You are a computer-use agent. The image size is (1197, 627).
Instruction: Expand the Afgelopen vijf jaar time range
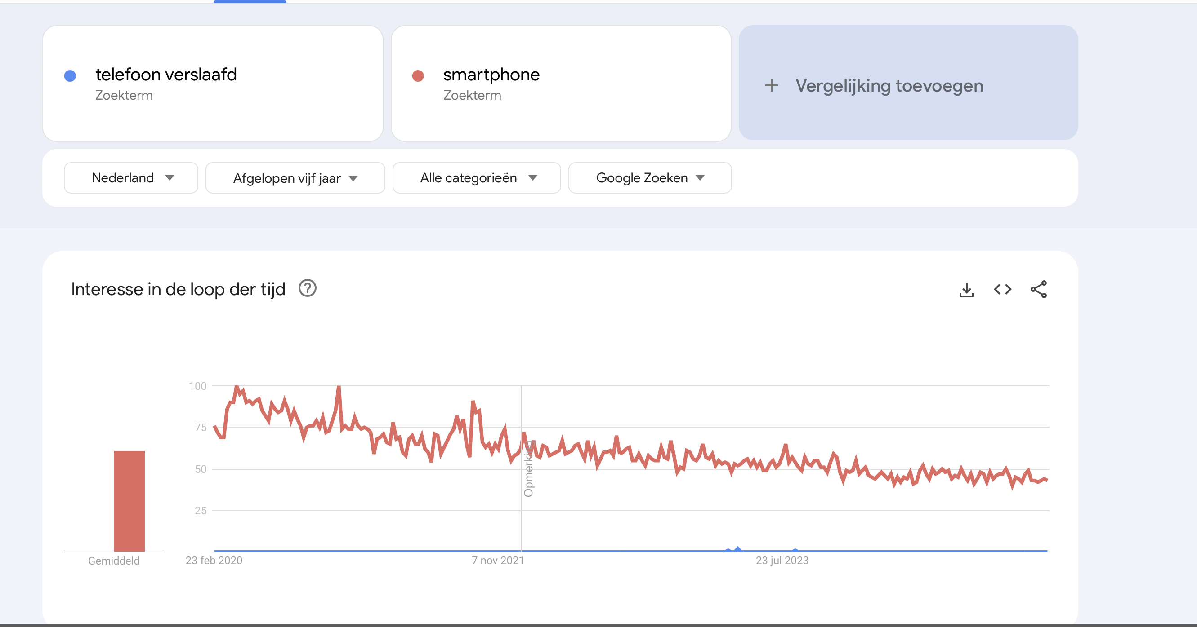click(295, 178)
